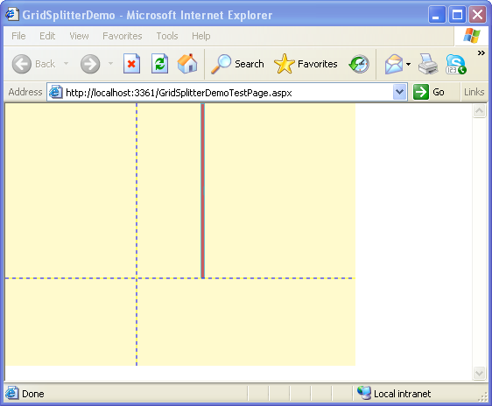
Task: Close the Internet Explorer window
Action: [x=478, y=14]
